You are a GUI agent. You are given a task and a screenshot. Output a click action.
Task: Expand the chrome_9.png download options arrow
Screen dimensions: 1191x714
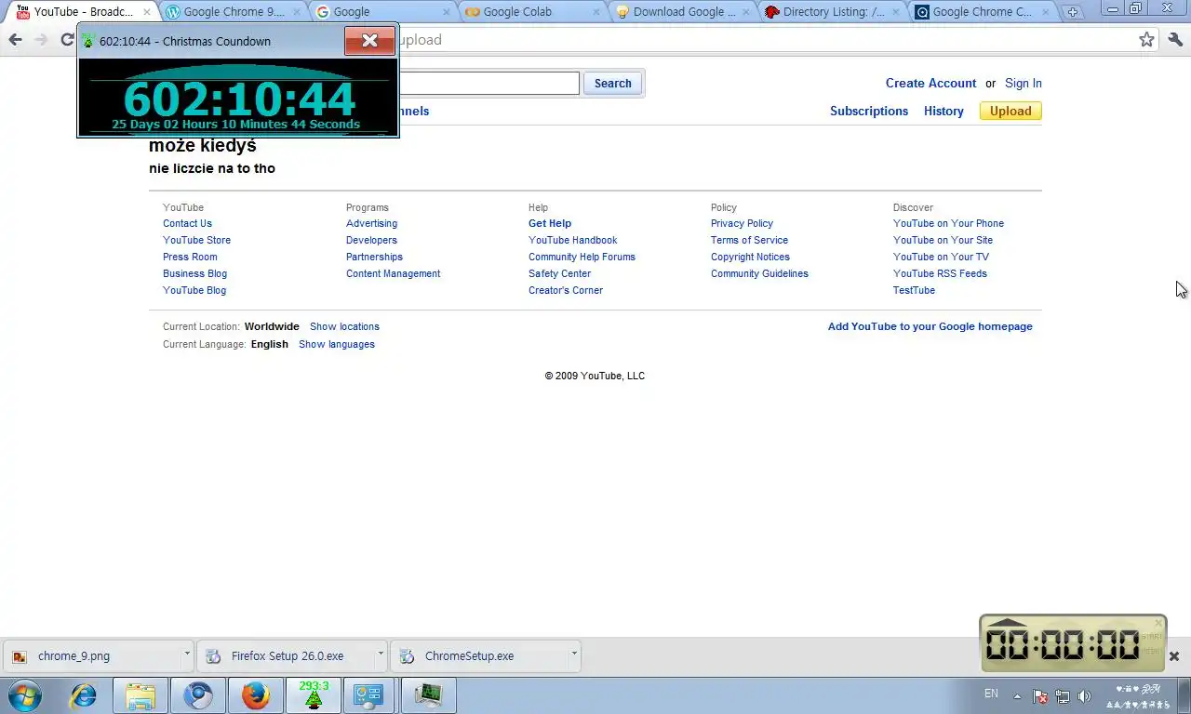[x=187, y=654]
